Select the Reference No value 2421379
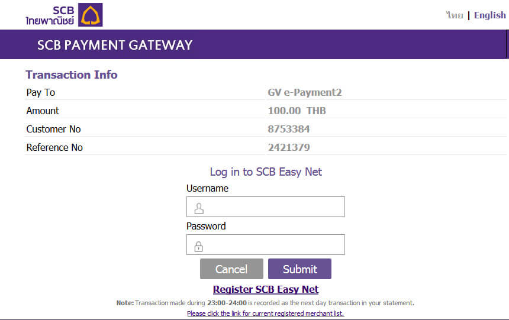Screen dimensions: 509x320 pos(289,147)
